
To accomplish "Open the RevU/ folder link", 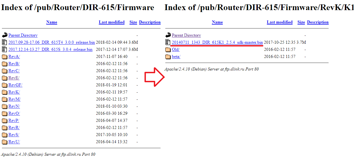I will (x=14, y=142).
